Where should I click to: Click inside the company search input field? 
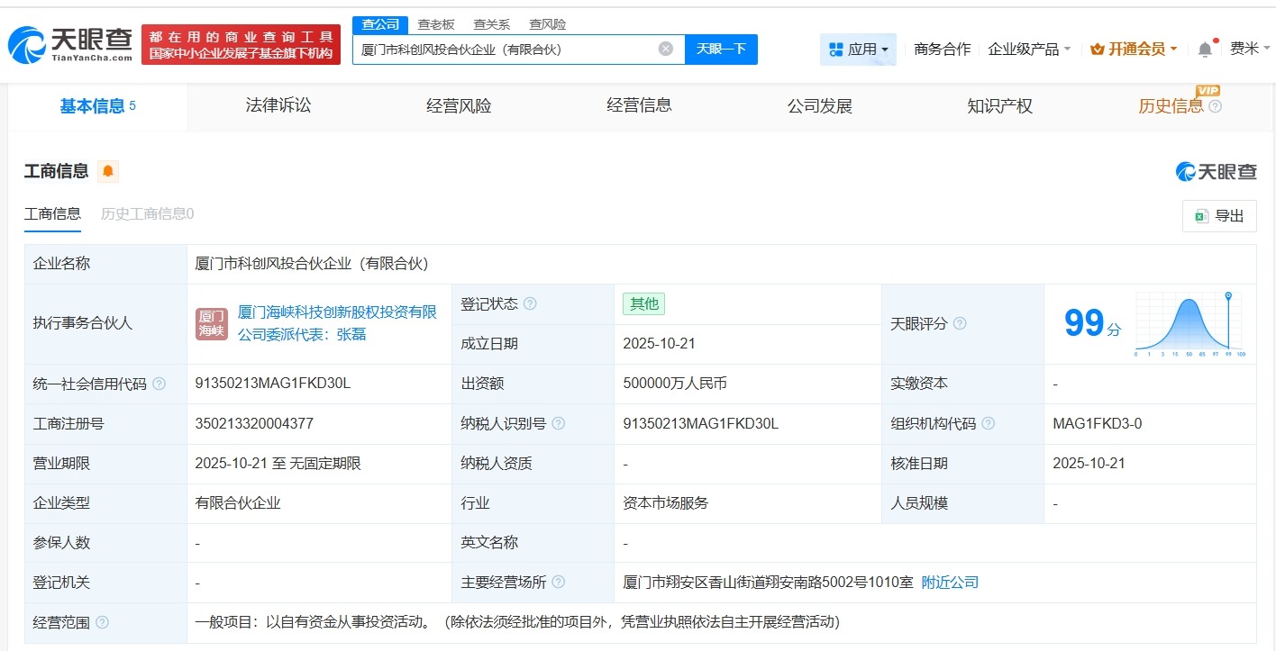point(514,49)
